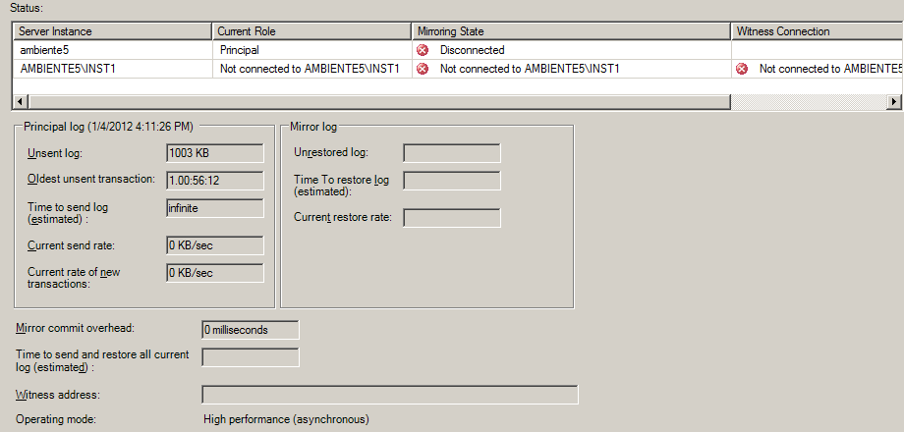Click the Disconnected error icon for ambiente5
The height and width of the screenshot is (432, 904).
(x=423, y=49)
